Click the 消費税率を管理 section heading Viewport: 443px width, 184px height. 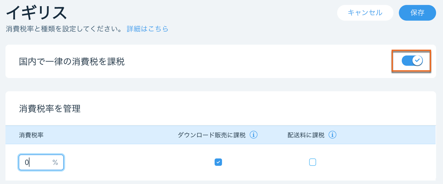pos(50,109)
